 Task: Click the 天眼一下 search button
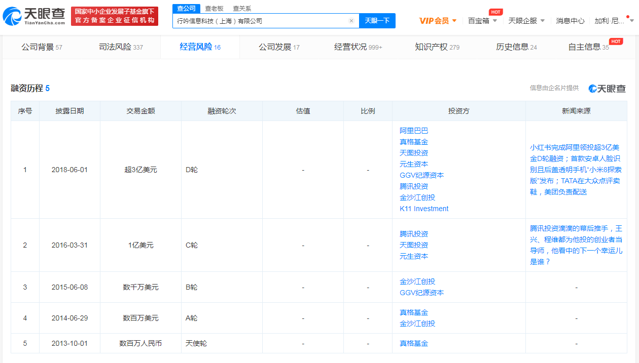[377, 21]
